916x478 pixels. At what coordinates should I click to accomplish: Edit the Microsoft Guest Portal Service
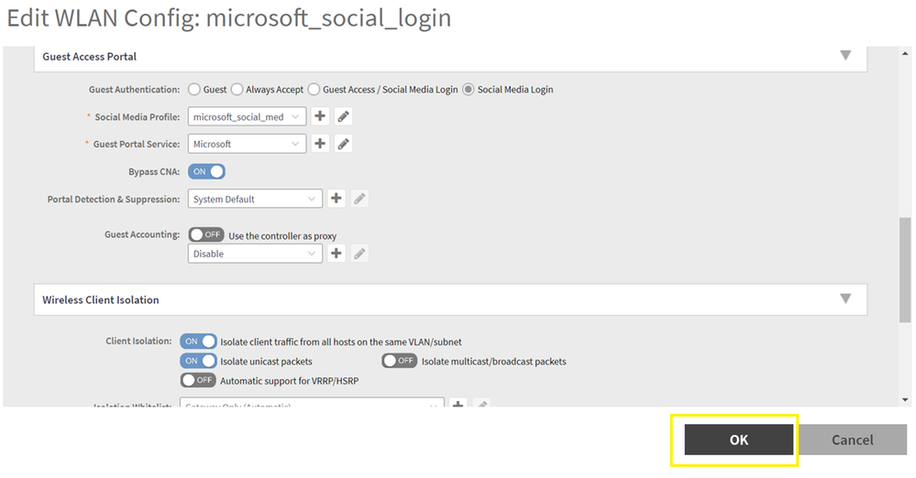pos(343,144)
